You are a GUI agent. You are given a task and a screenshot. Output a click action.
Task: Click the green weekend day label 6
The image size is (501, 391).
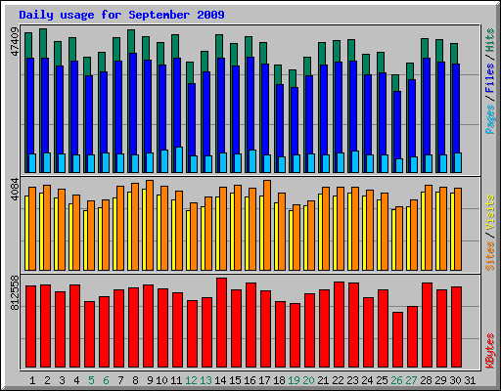106,380
